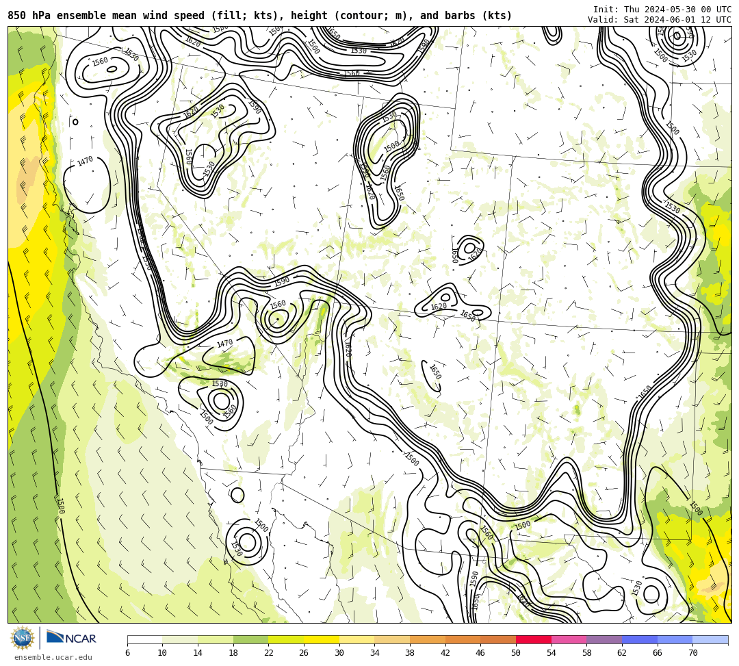739x666 pixels.
Task: Open the ensemble.ucar.edu link text
Action: [53, 657]
